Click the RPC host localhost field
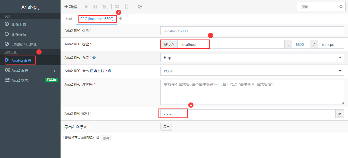Image resolution: width=348 pixels, height=158 pixels. [x=231, y=45]
